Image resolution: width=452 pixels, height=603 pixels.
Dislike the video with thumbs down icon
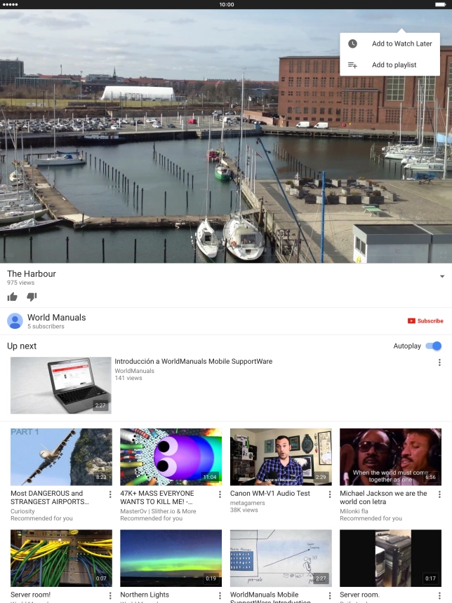tap(32, 297)
